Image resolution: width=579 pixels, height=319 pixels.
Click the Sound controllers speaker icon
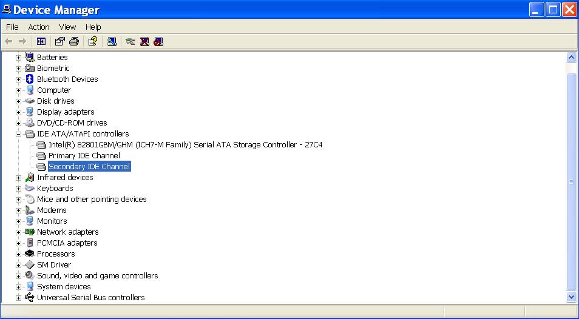(30, 275)
